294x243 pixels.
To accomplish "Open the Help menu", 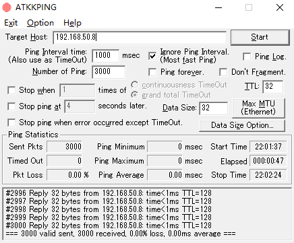I will (x=72, y=23).
